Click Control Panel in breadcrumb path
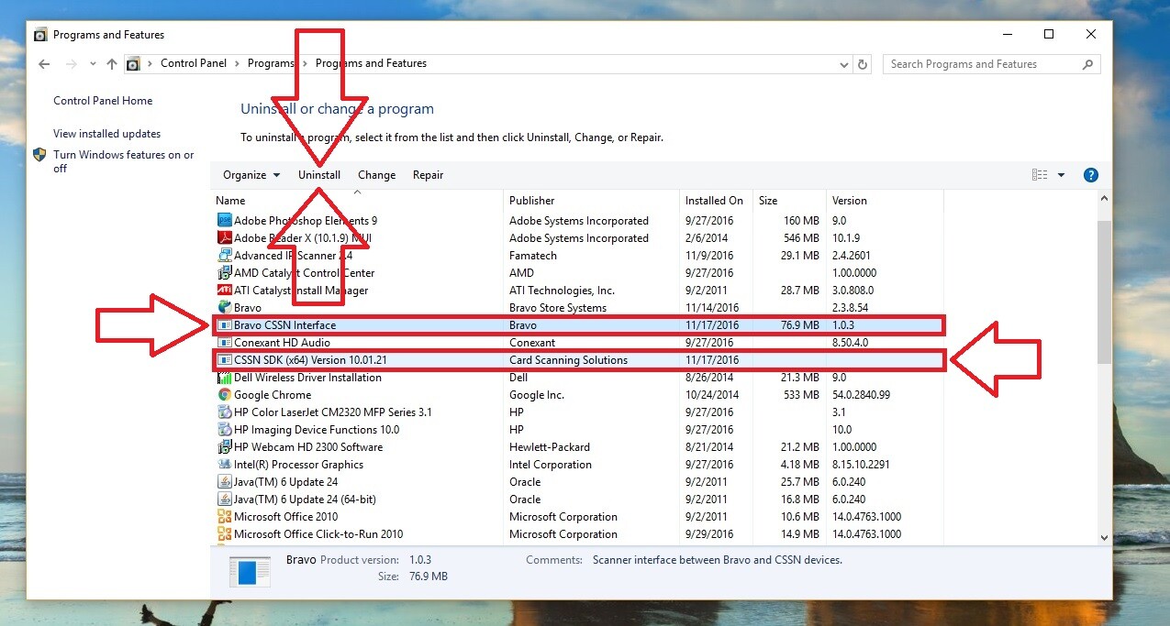The height and width of the screenshot is (626, 1170). coord(193,64)
